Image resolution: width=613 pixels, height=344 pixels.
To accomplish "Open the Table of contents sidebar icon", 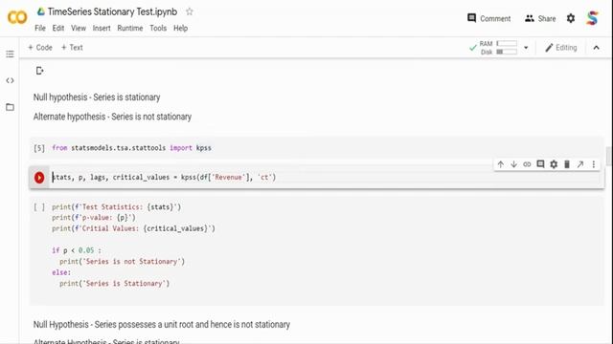I will (10, 54).
